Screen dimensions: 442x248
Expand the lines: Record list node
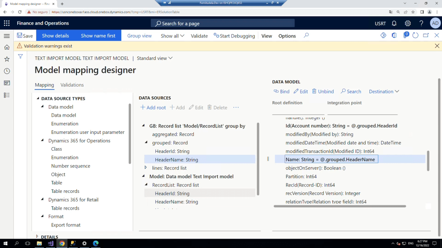pyautogui.click(x=146, y=168)
